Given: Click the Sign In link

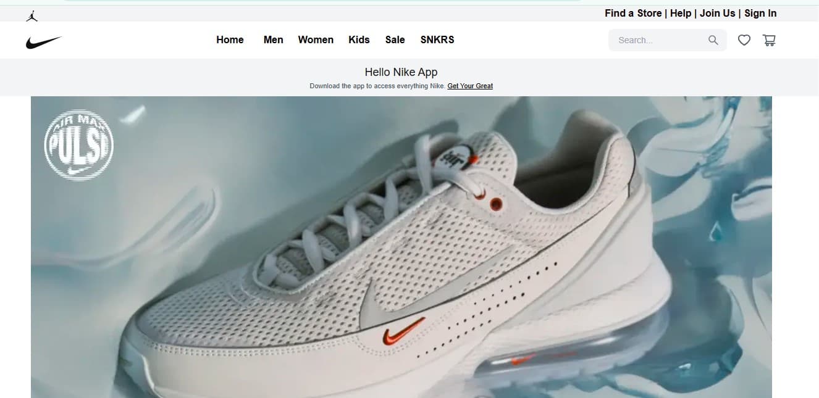Looking at the screenshot, I should tap(760, 13).
